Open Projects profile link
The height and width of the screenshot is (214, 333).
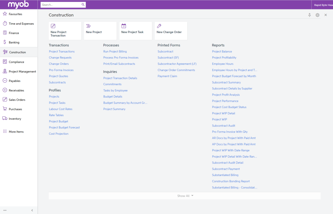click(54, 97)
